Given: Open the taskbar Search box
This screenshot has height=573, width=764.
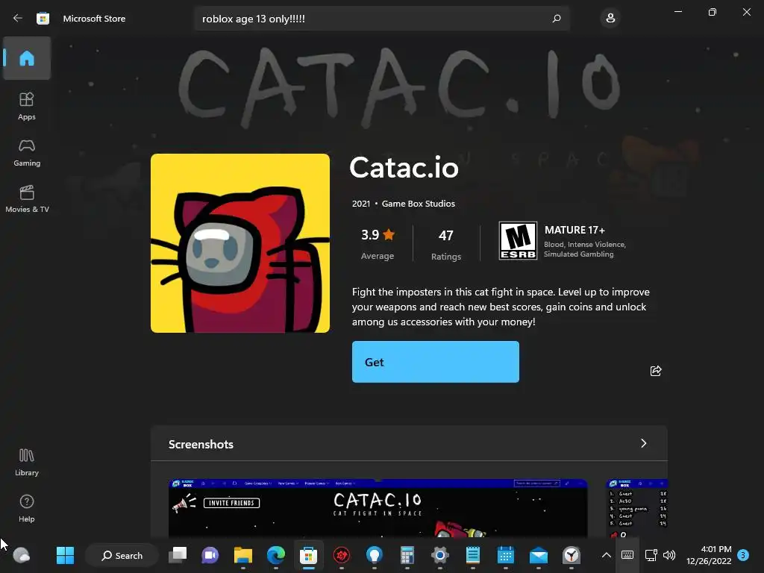Looking at the screenshot, I should [x=122, y=555].
